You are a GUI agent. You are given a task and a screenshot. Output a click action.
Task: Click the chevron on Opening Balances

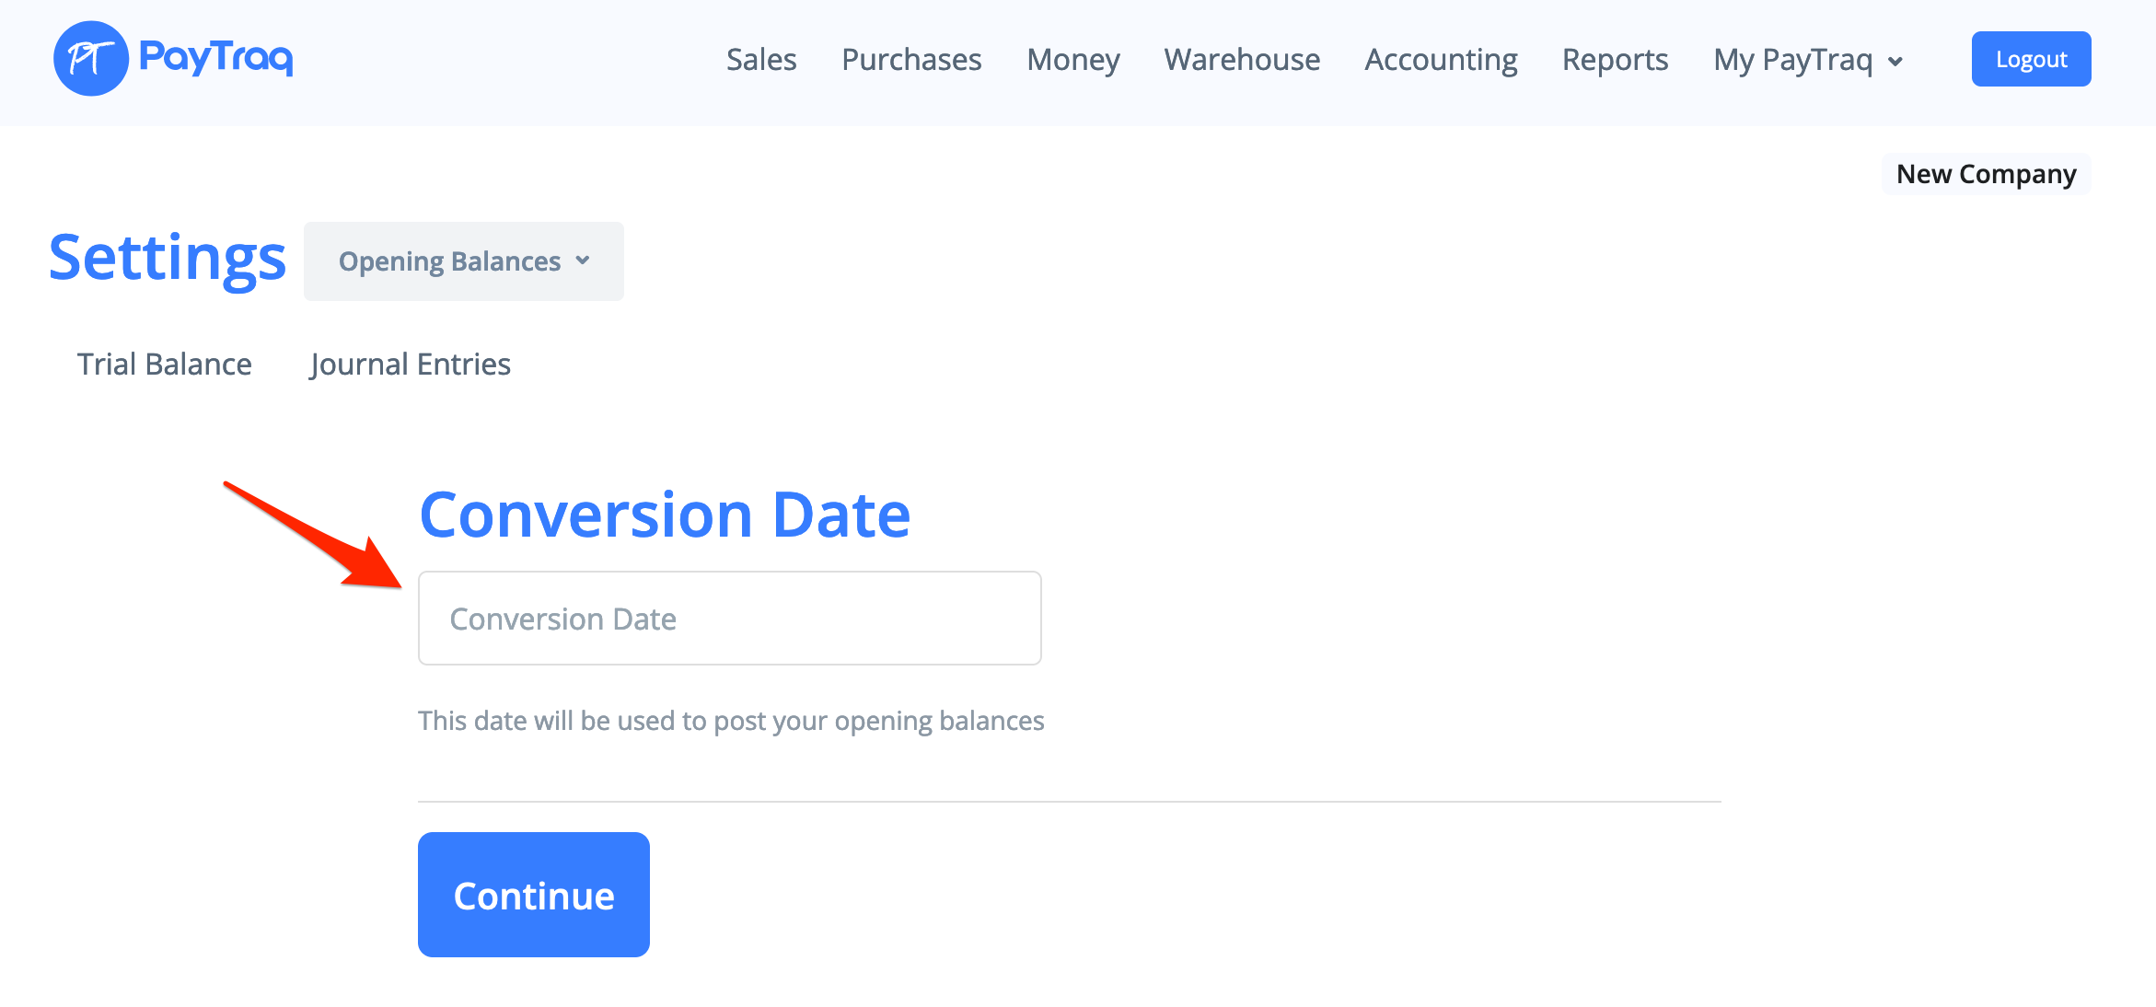583,260
